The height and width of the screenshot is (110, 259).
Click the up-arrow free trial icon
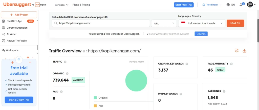click(x=19, y=60)
